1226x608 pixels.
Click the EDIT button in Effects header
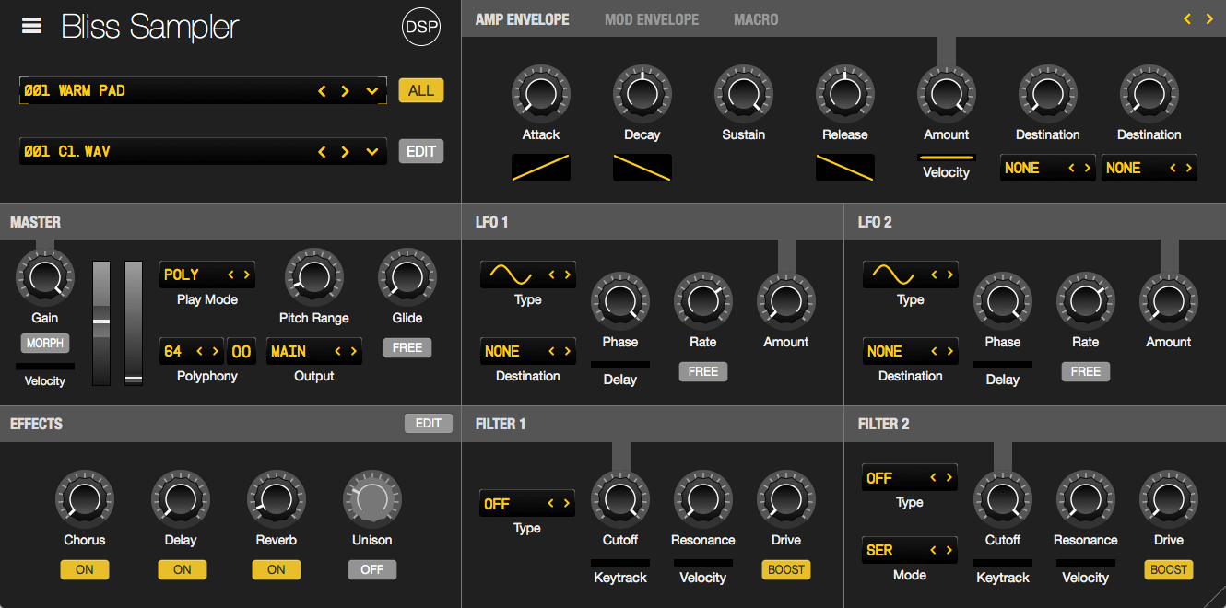point(429,423)
